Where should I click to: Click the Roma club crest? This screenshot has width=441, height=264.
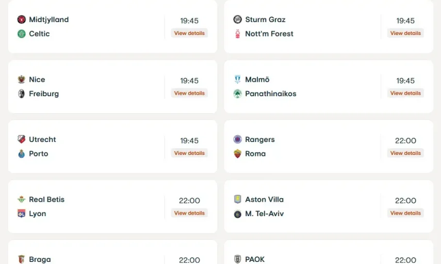[238, 154]
